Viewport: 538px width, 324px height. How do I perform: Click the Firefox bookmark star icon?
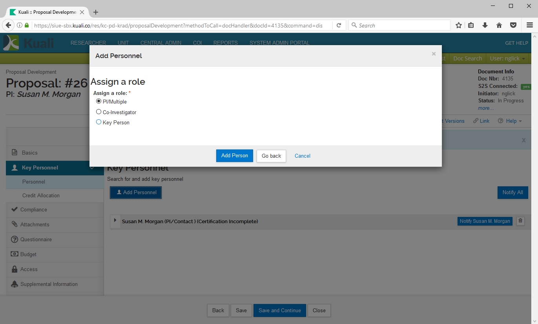point(458,25)
